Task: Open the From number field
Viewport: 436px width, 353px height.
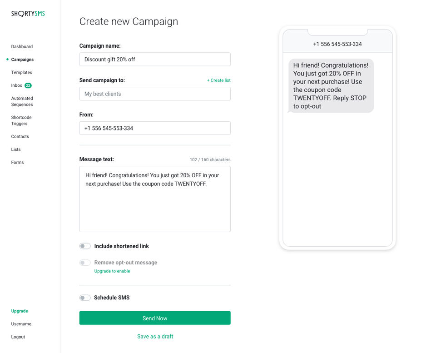Action: coord(155,128)
